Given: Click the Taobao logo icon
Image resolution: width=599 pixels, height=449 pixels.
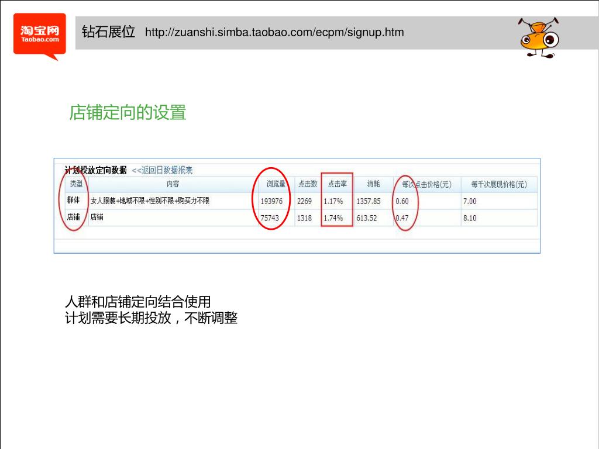Looking at the screenshot, I should (40, 36).
